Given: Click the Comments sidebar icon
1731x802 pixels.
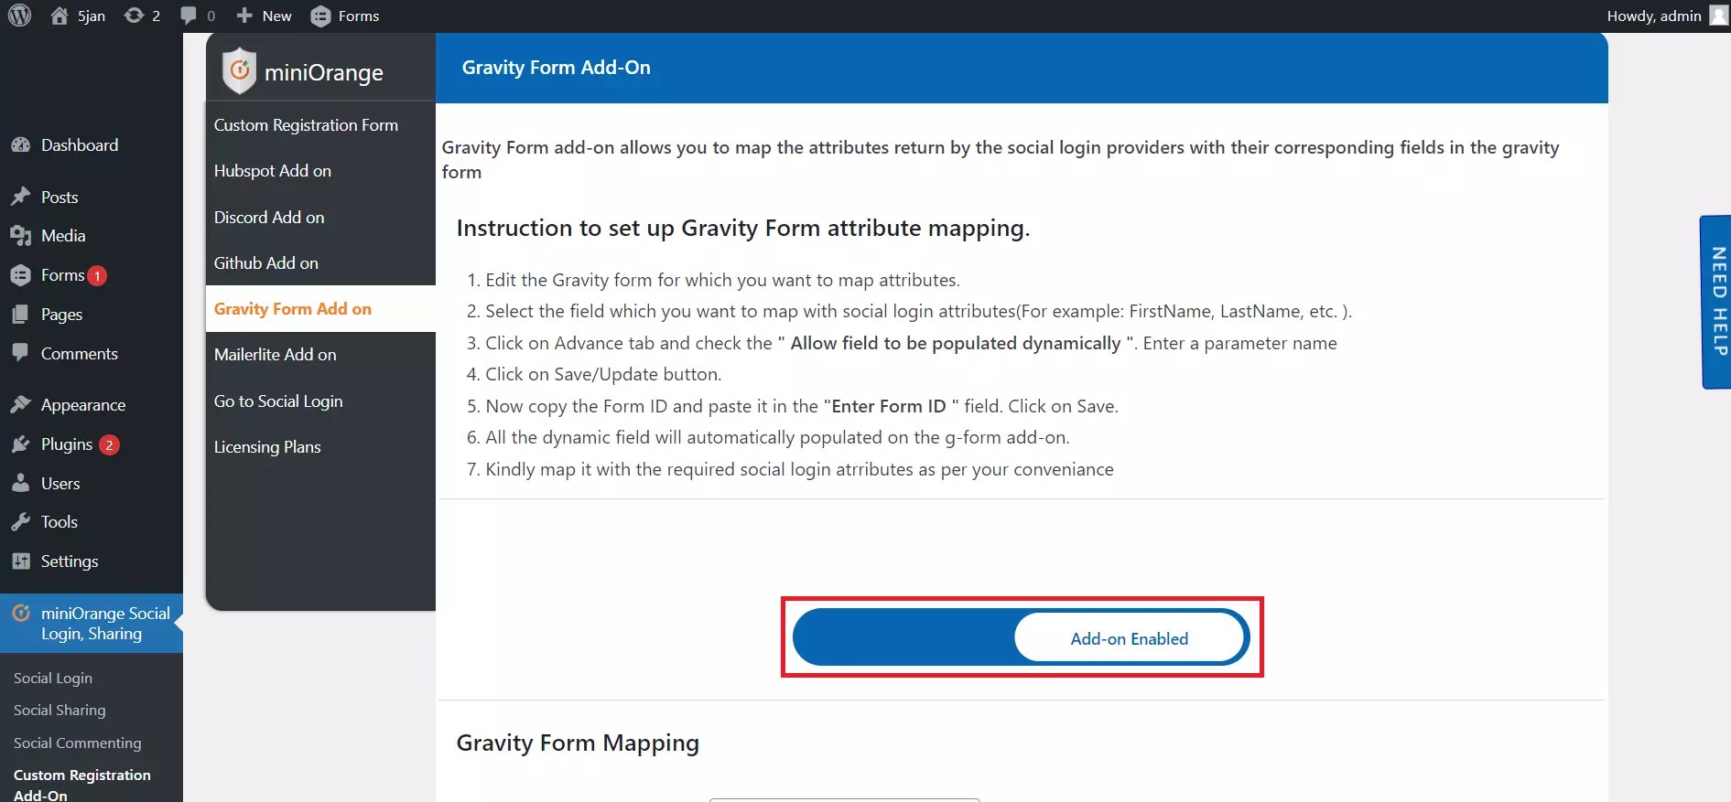Looking at the screenshot, I should [x=21, y=353].
